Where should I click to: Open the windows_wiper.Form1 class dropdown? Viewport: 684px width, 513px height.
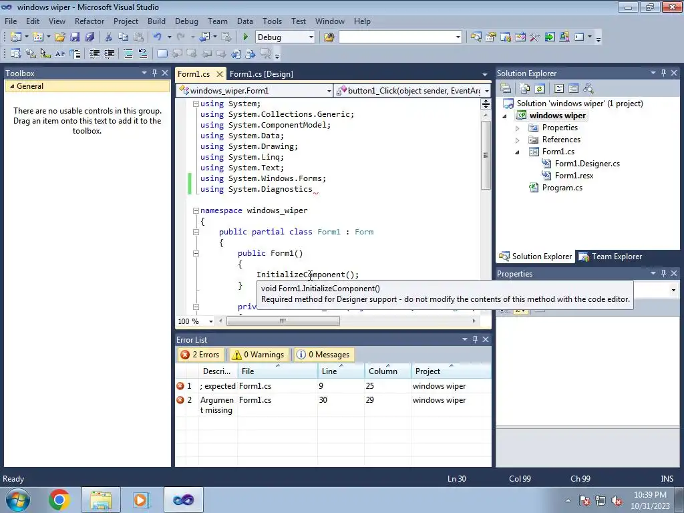point(329,91)
